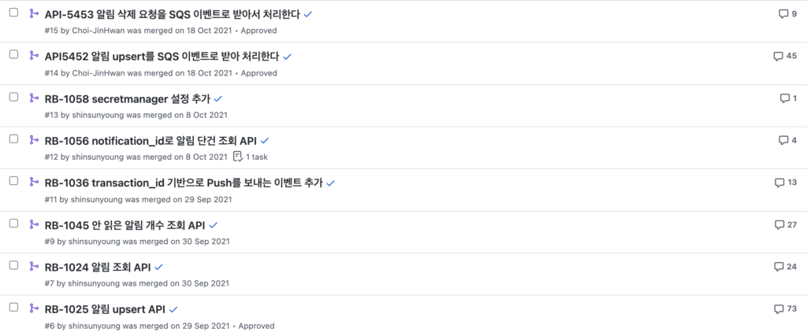This screenshot has height=336, width=807.
Task: Click the green checkmark status of RB-1056
Action: (265, 141)
